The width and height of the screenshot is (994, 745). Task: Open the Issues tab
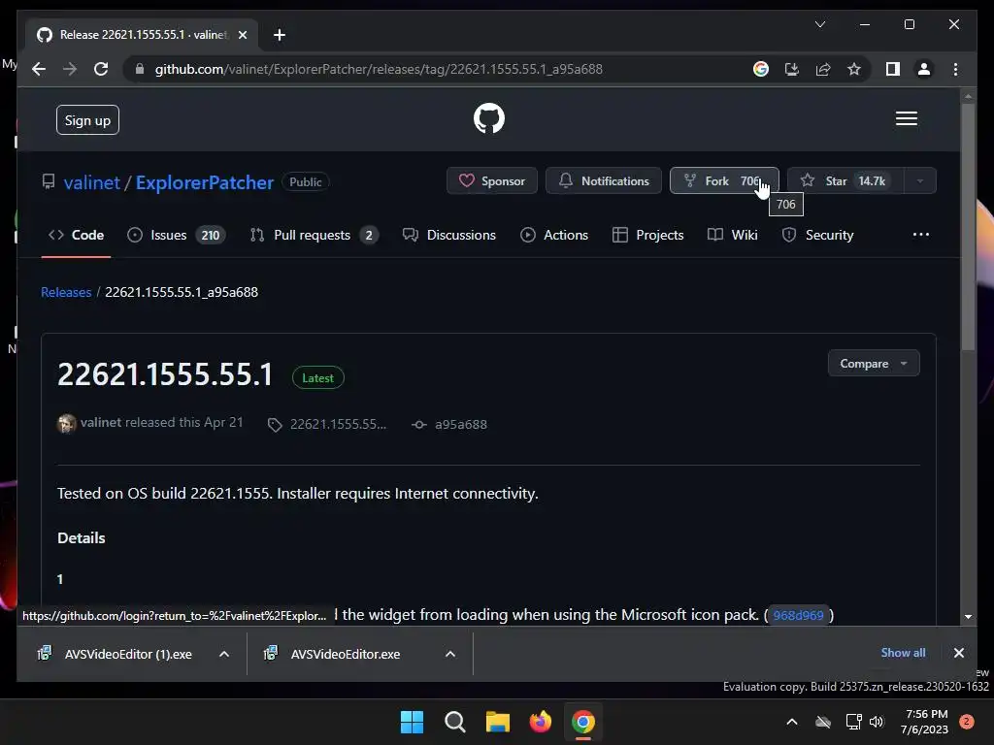(x=176, y=235)
